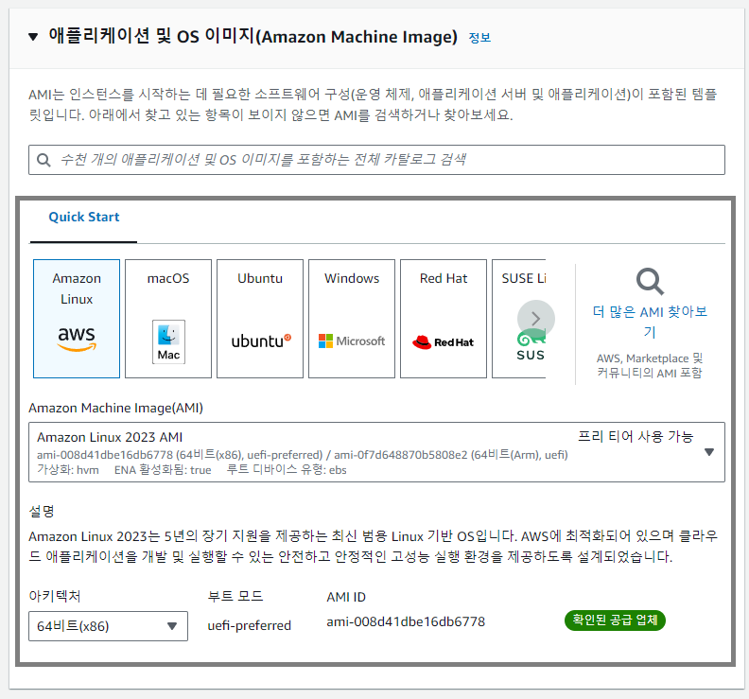
Task: Collapse the 애플리케이션 및 OS 이미지 section
Action: tap(33, 37)
